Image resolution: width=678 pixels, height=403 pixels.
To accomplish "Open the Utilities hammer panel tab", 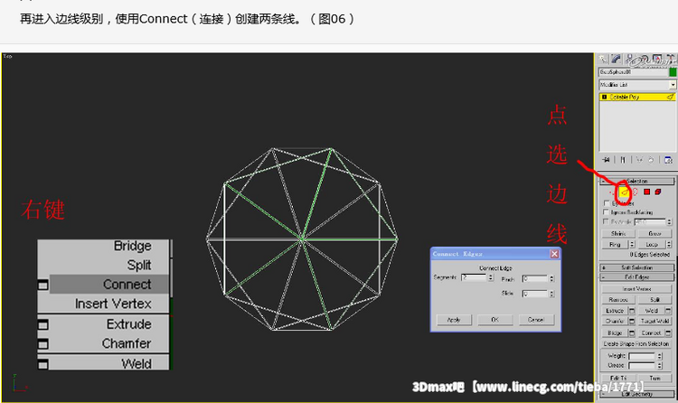I will click(x=671, y=60).
